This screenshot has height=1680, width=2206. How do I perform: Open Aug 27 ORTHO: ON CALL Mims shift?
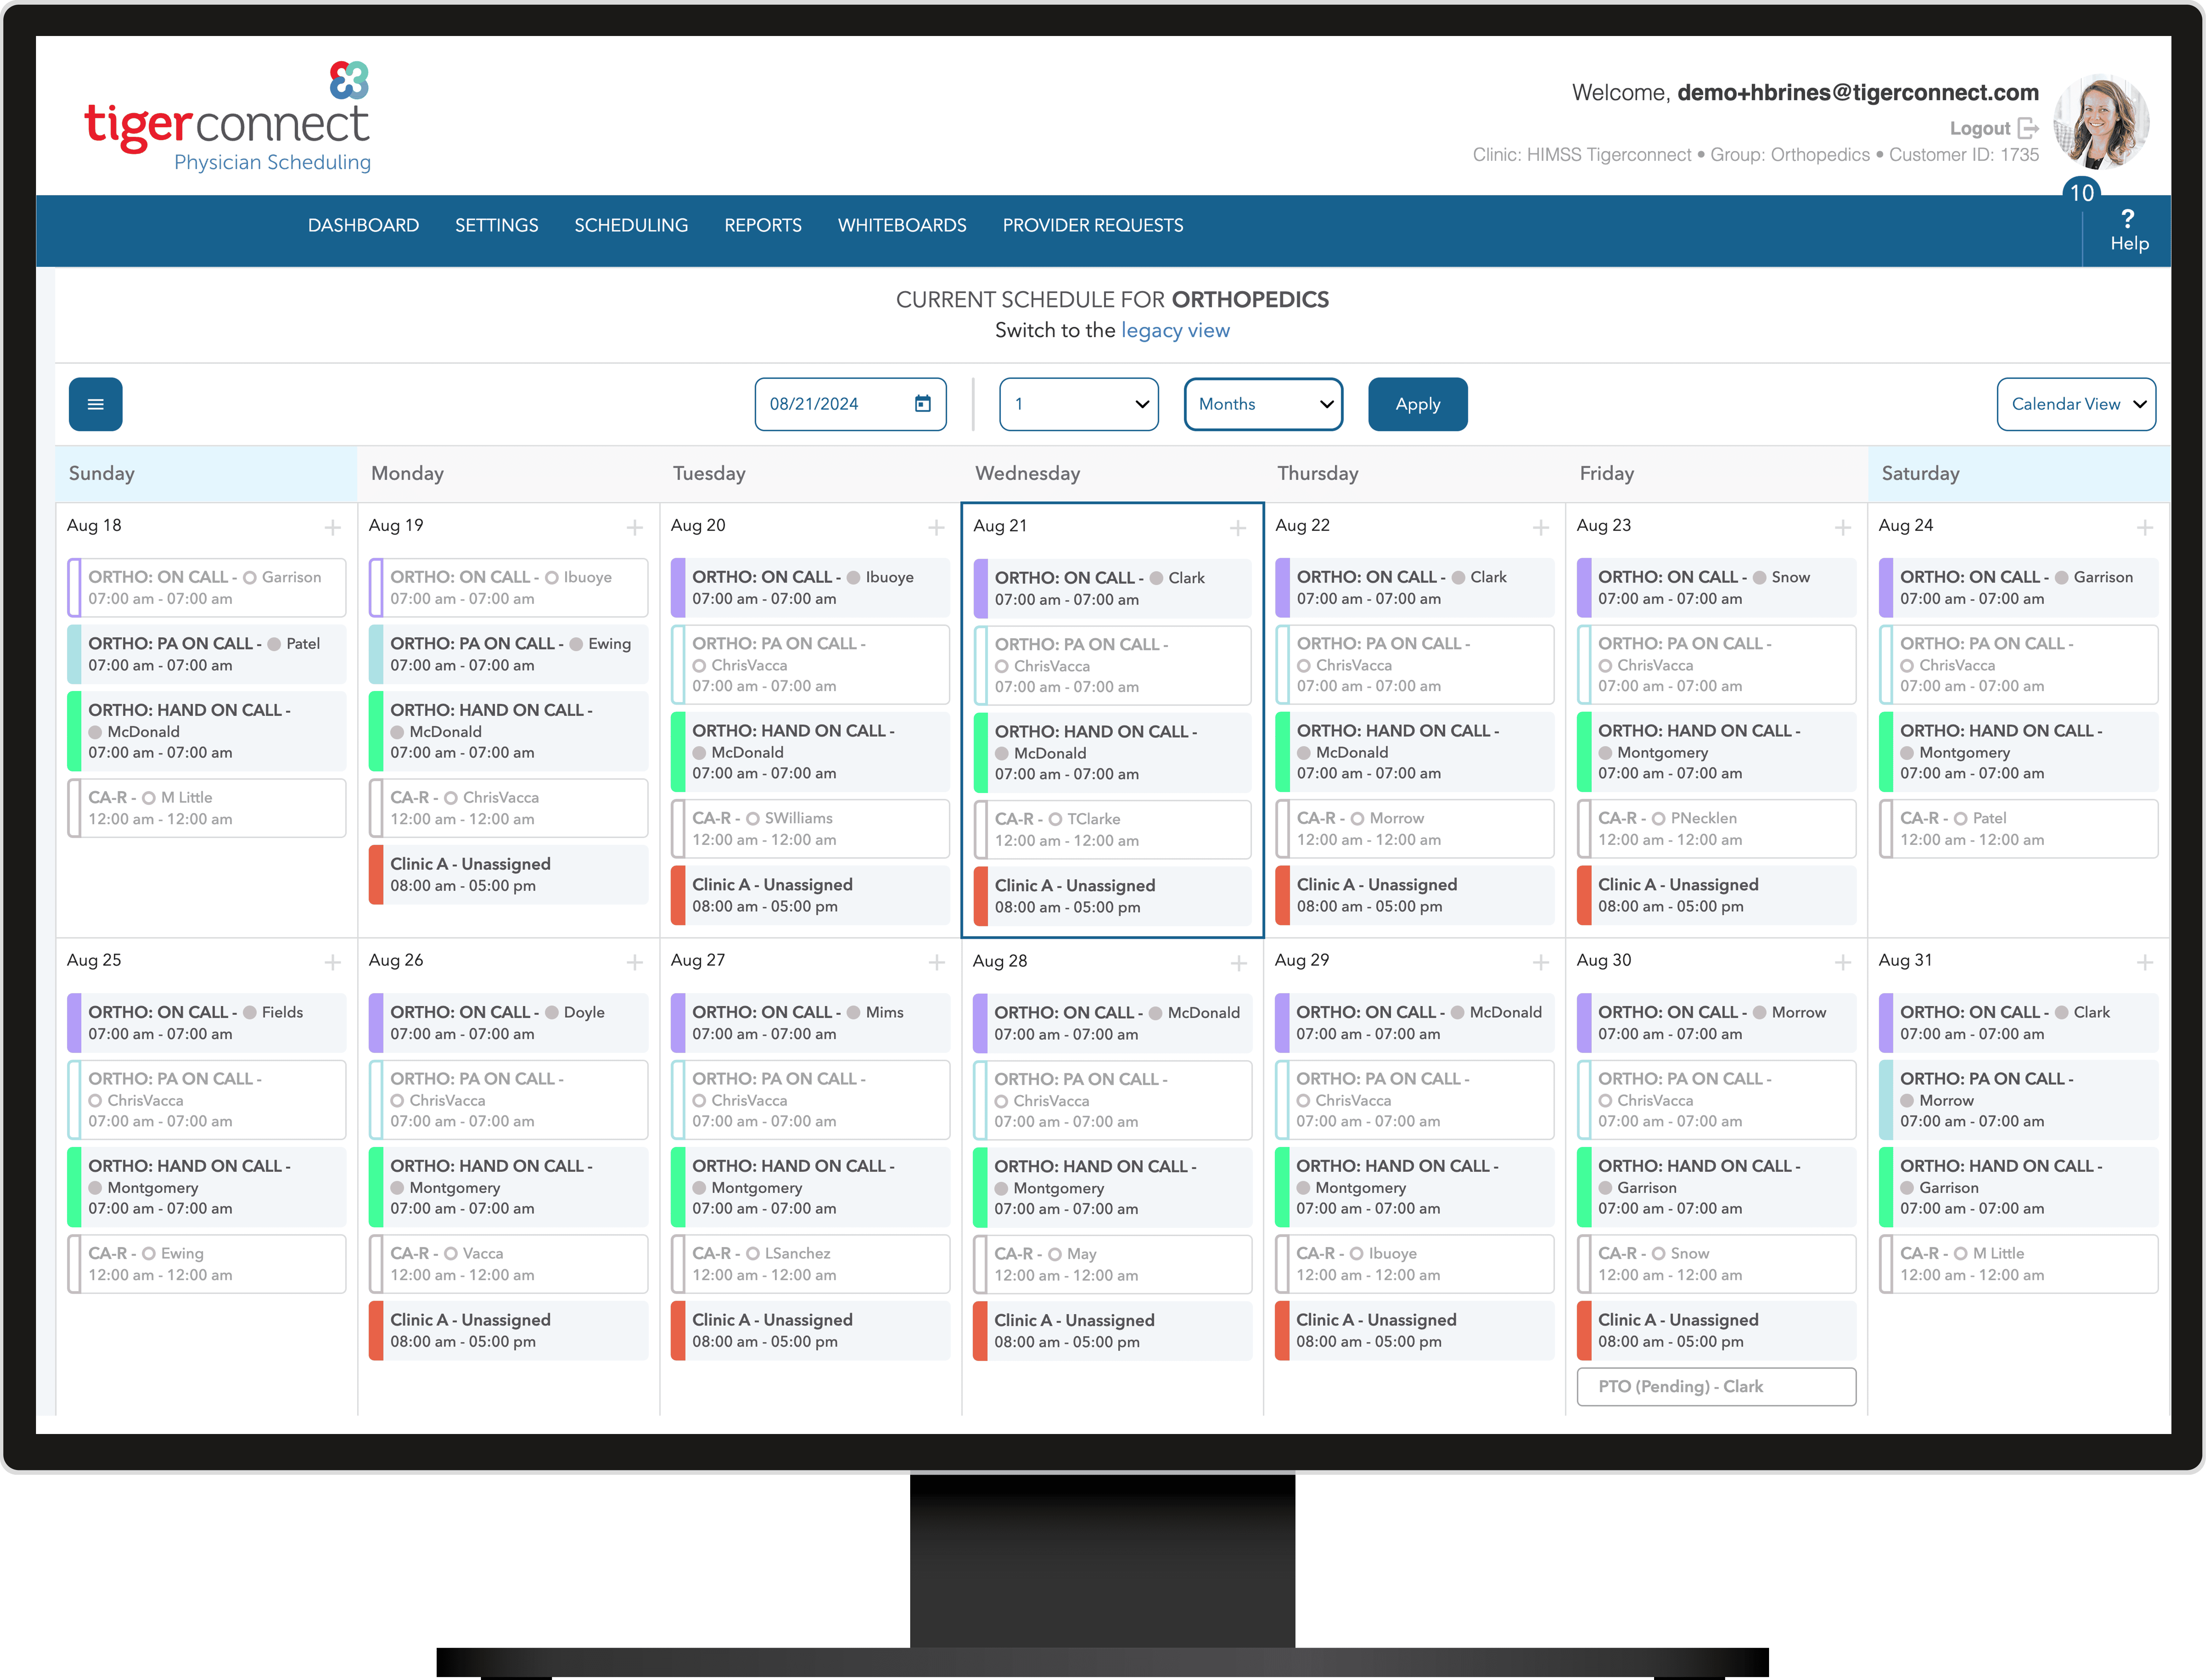click(x=811, y=1023)
